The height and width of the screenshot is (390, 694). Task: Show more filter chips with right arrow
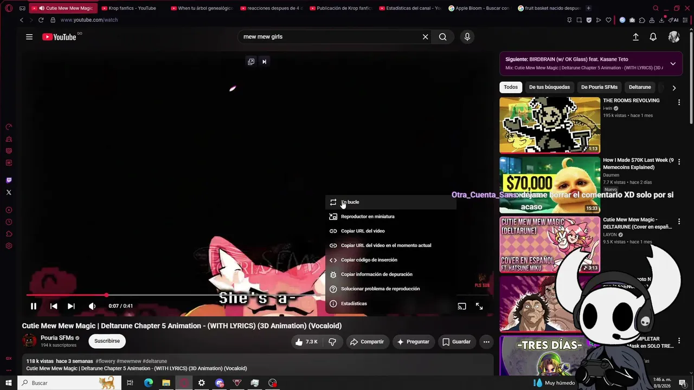click(674, 87)
